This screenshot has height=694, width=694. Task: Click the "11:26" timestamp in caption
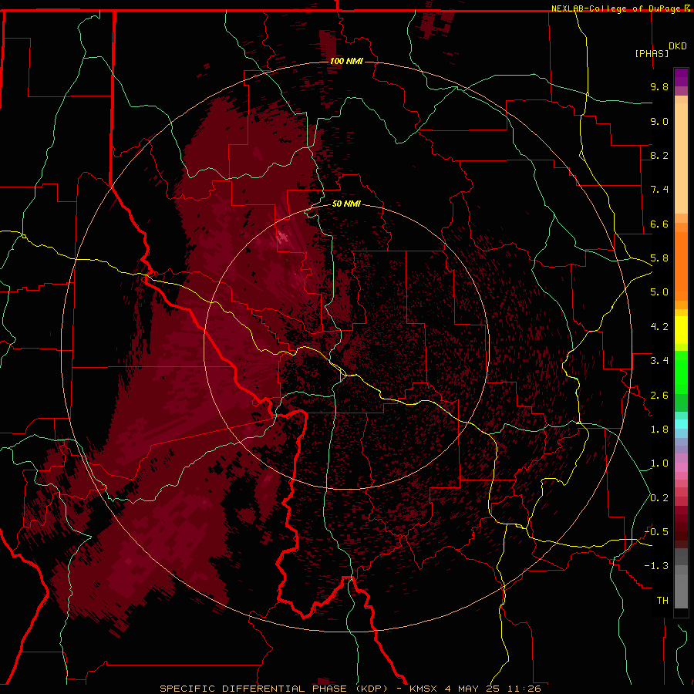pyautogui.click(x=524, y=689)
